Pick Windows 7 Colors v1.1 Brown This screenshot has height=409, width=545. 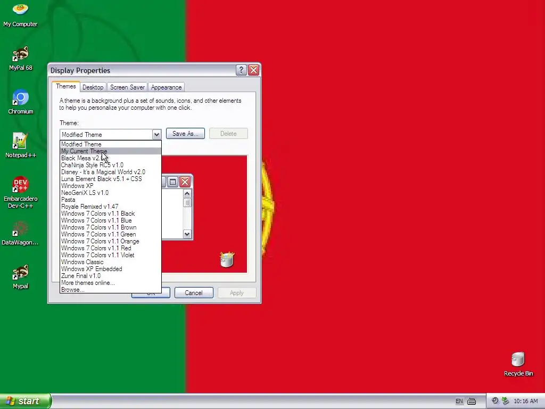point(111,227)
